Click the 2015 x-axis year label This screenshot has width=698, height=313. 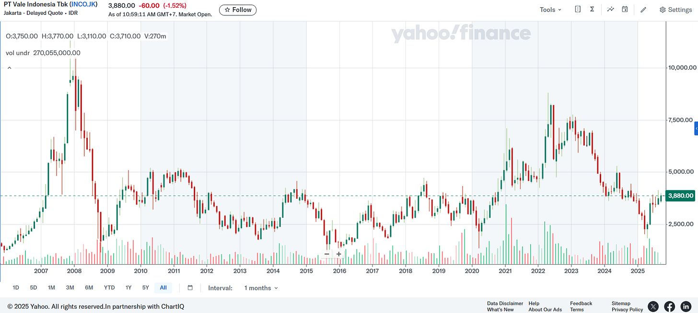pyautogui.click(x=306, y=271)
